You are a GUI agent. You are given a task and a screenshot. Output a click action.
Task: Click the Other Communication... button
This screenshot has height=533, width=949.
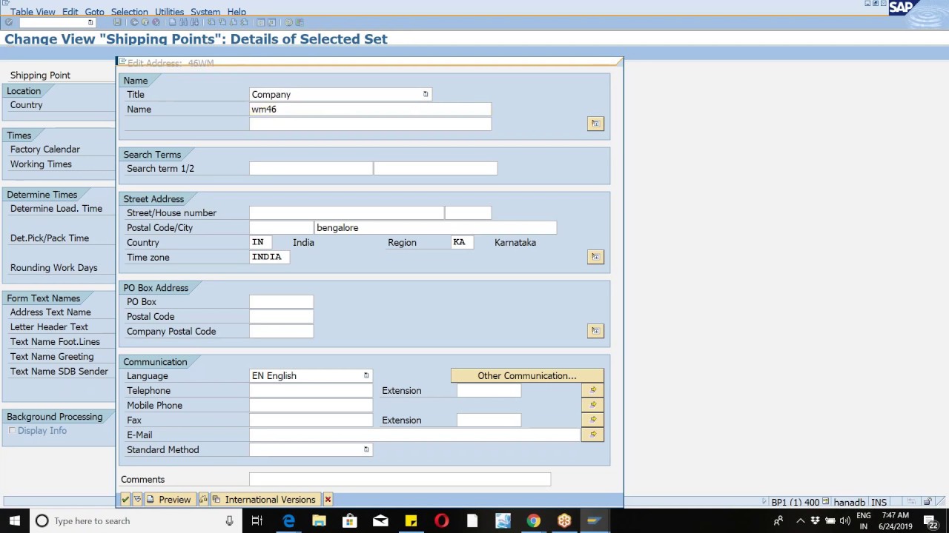point(527,375)
